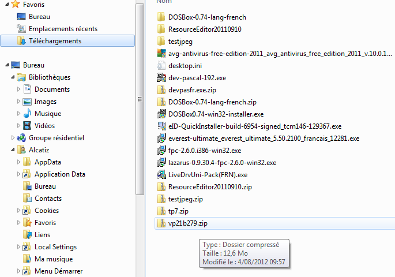Image resolution: width=395 pixels, height=277 pixels.
Task: Click the navigation pane vertical scrollbar
Action: [139, 98]
